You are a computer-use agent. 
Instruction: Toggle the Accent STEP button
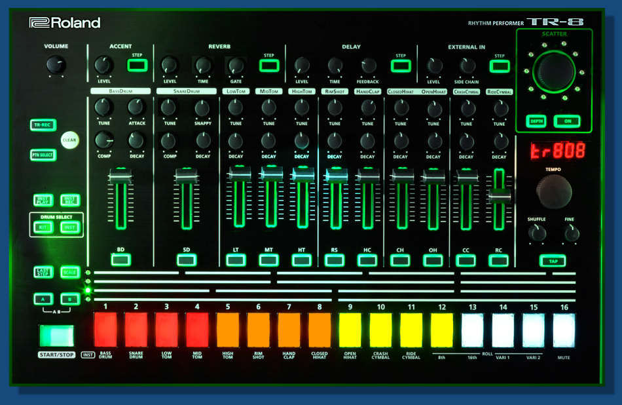click(137, 65)
